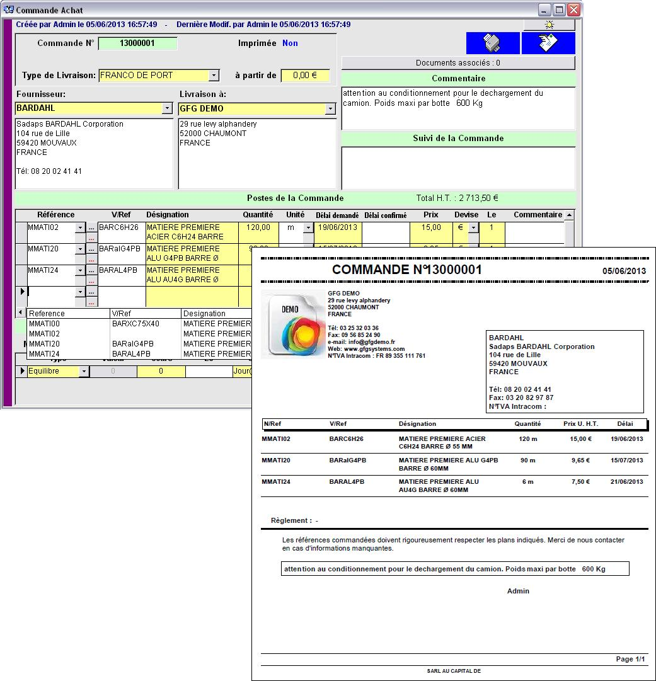Click the red ellipsis button on MMATI20 row
This screenshot has height=681, width=656.
[x=91, y=260]
